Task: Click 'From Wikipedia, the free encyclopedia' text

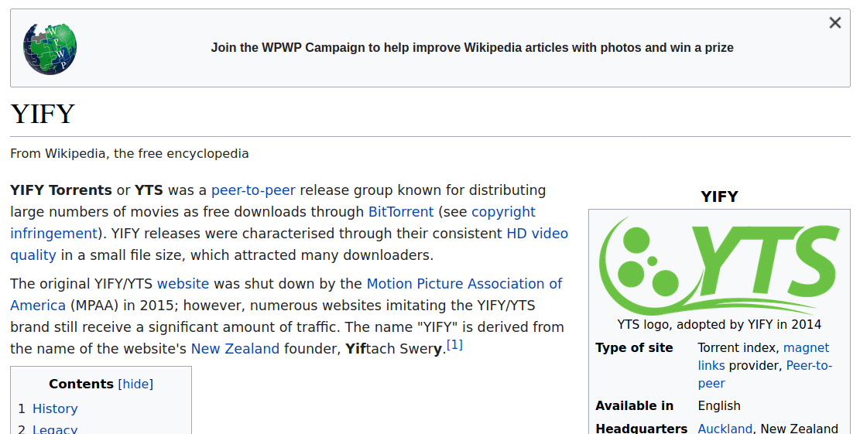Action: coord(129,153)
